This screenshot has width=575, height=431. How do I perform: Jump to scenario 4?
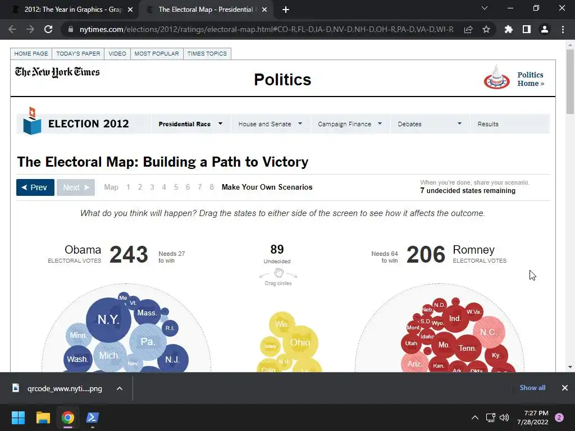pos(164,187)
